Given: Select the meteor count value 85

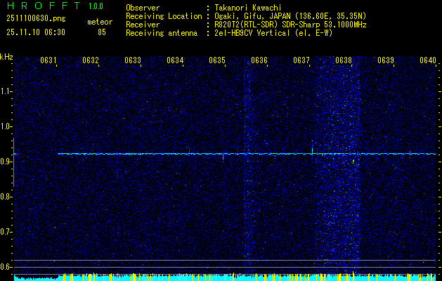Looking at the screenshot, I should coord(102,32).
